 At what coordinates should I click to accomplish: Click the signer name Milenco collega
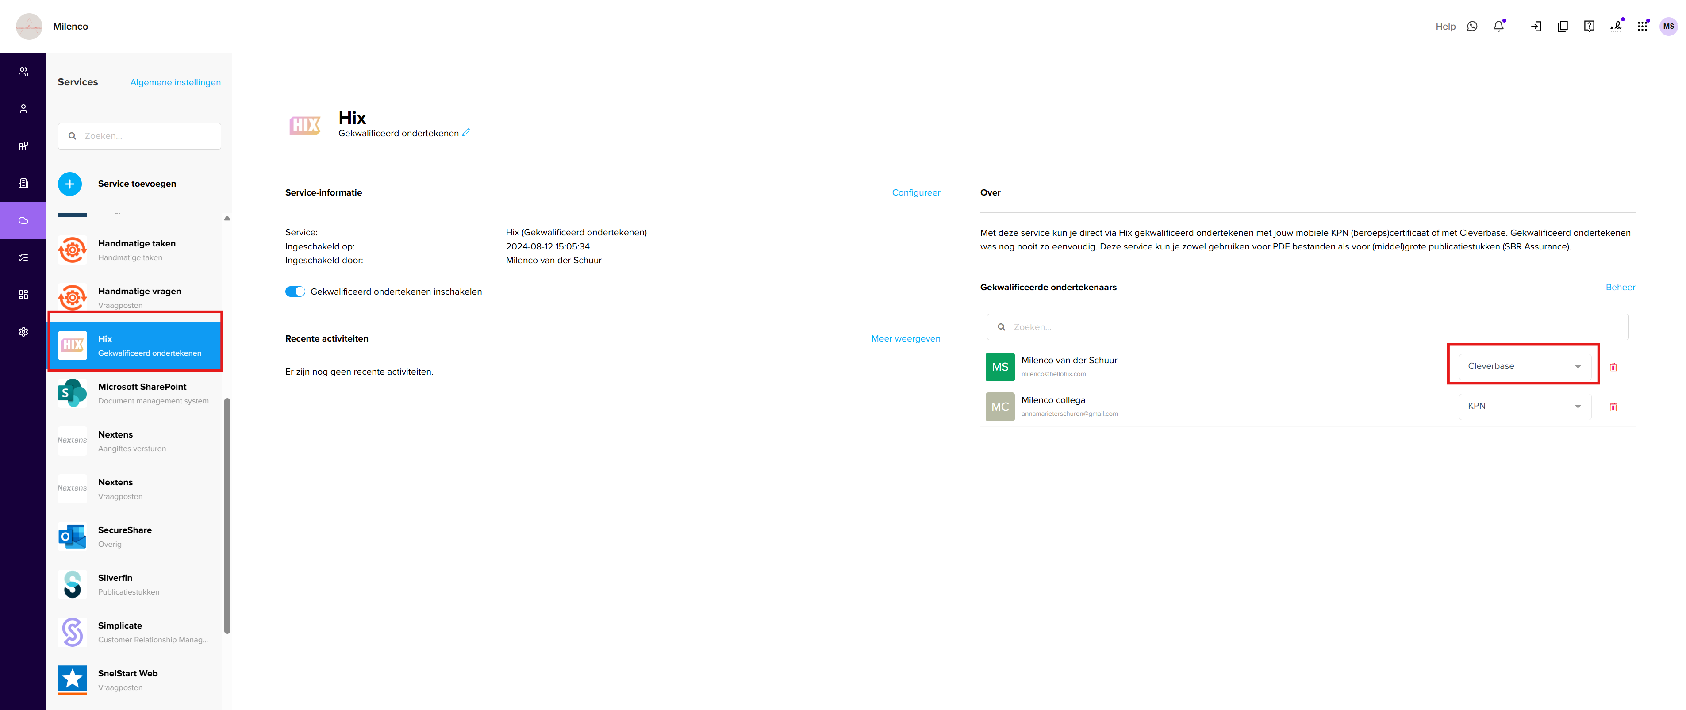1052,400
